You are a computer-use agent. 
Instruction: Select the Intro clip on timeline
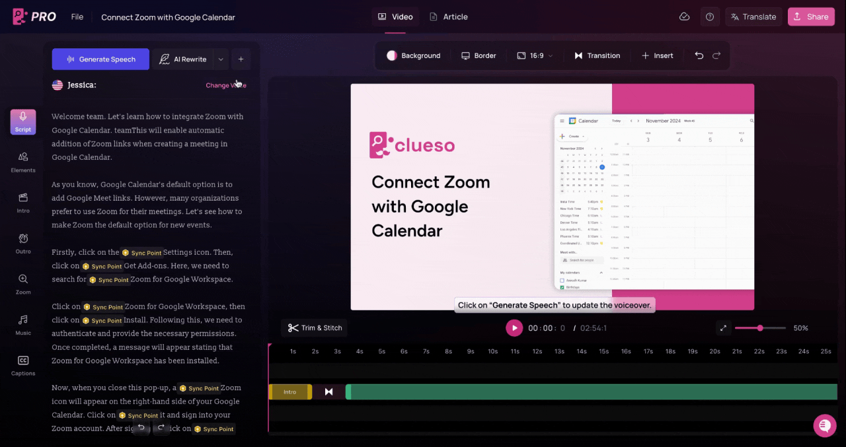coord(290,392)
